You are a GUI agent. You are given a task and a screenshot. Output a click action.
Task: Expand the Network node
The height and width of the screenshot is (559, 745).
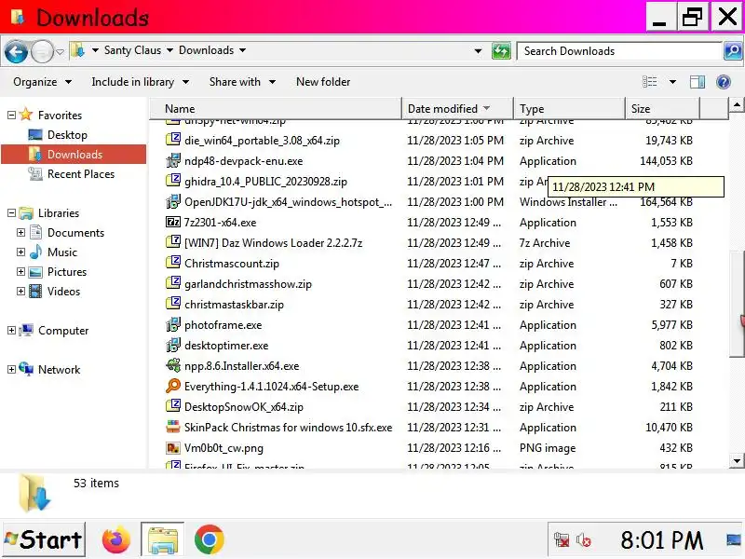(x=11, y=369)
